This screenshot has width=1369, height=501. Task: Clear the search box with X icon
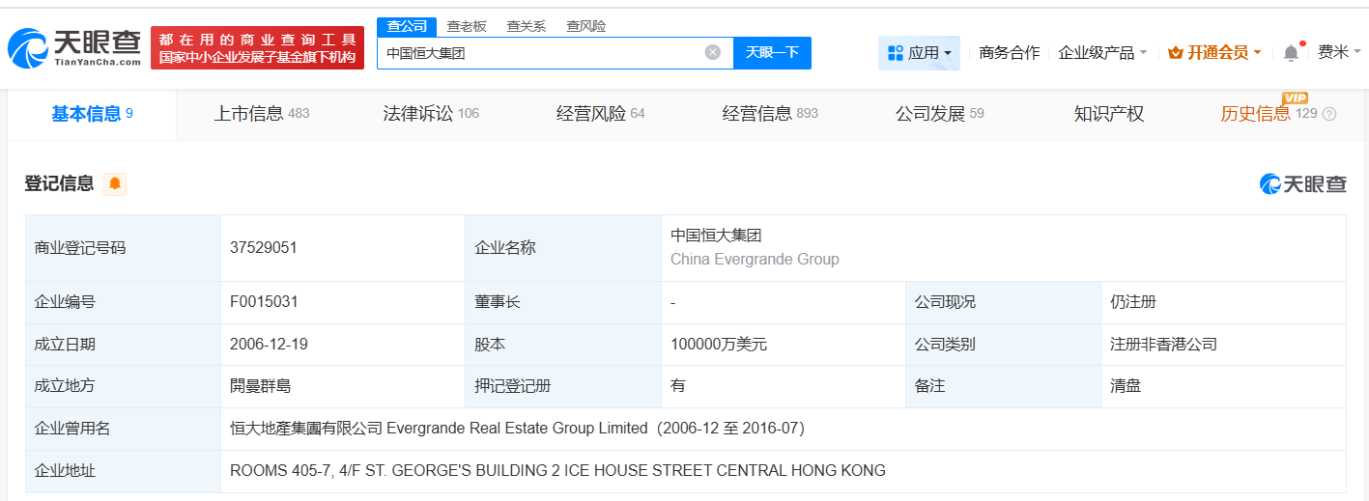pos(713,52)
